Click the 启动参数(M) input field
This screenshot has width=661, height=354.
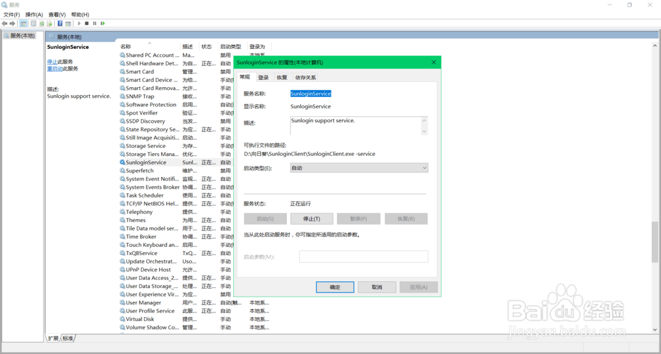point(364,257)
